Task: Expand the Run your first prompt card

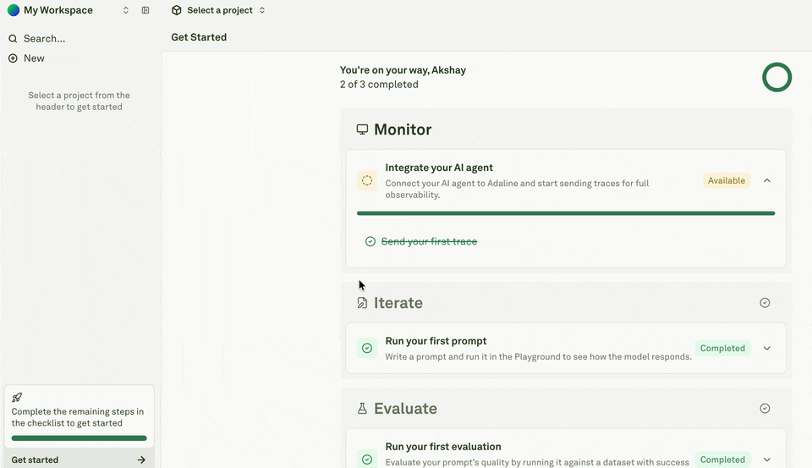Action: pyautogui.click(x=767, y=349)
